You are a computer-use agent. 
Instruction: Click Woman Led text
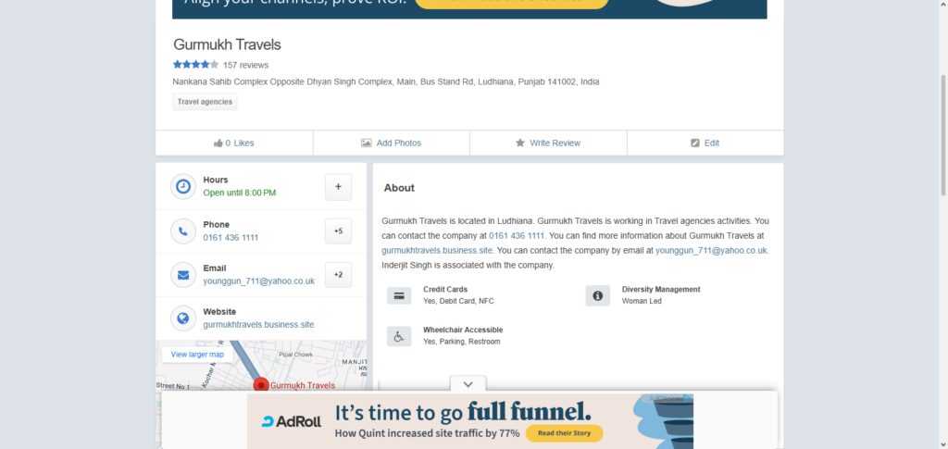[642, 301]
